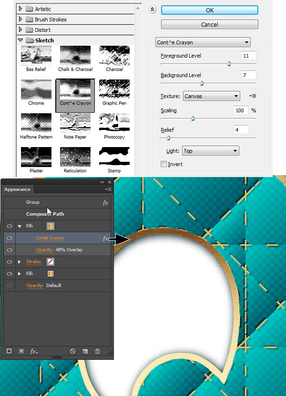Open the Texture dropdown set to Canvas

[x=212, y=96]
